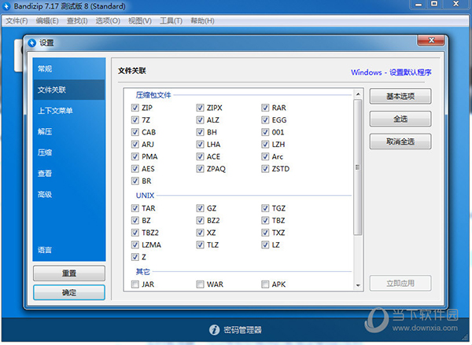Uncheck the 7Z checkbox
Image resolution: width=472 pixels, height=345 pixels.
tap(135, 120)
